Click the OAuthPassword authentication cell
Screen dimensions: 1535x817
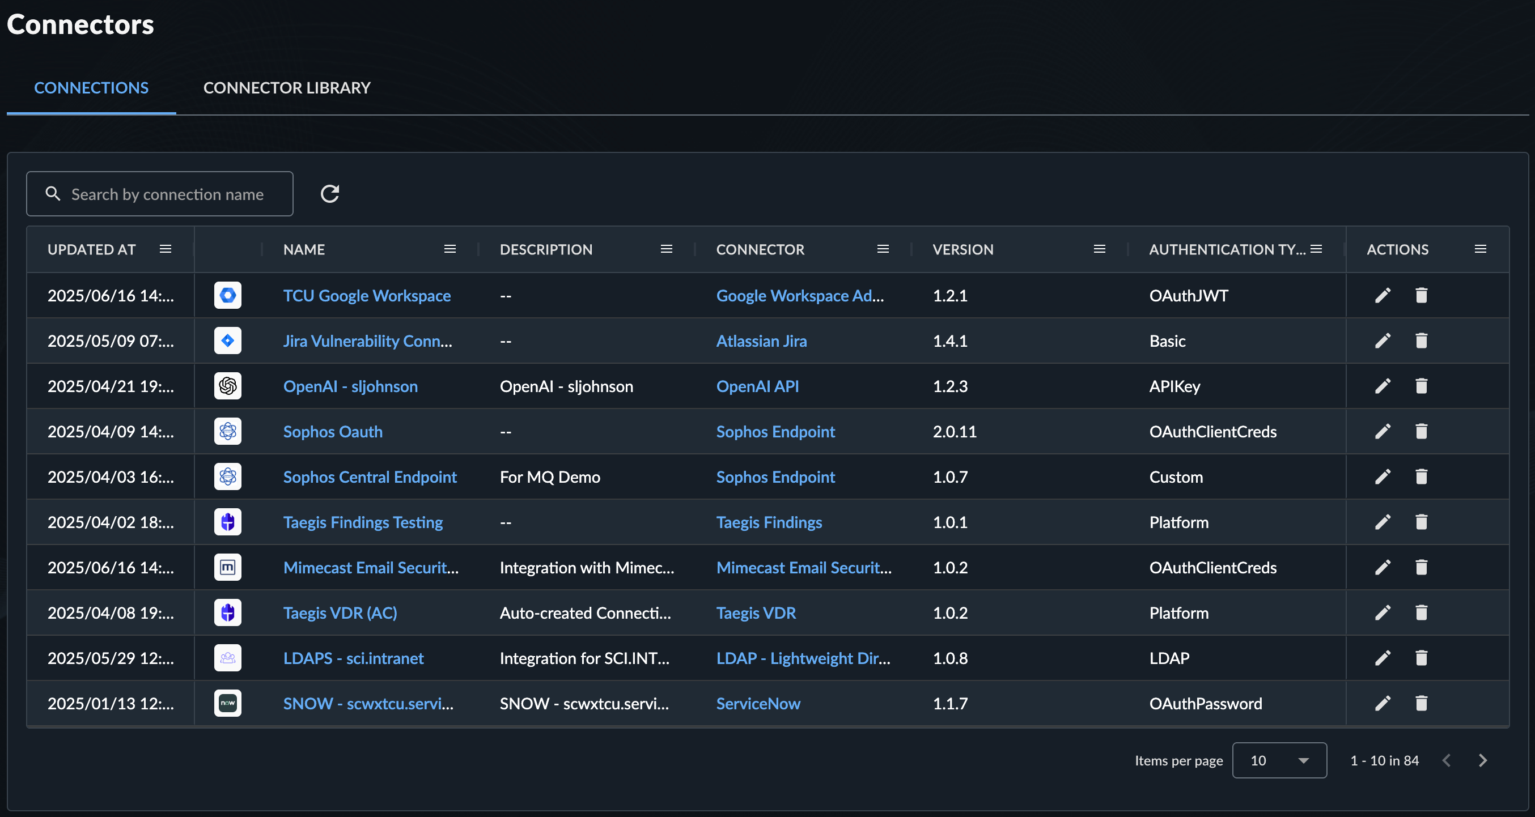[x=1205, y=703]
